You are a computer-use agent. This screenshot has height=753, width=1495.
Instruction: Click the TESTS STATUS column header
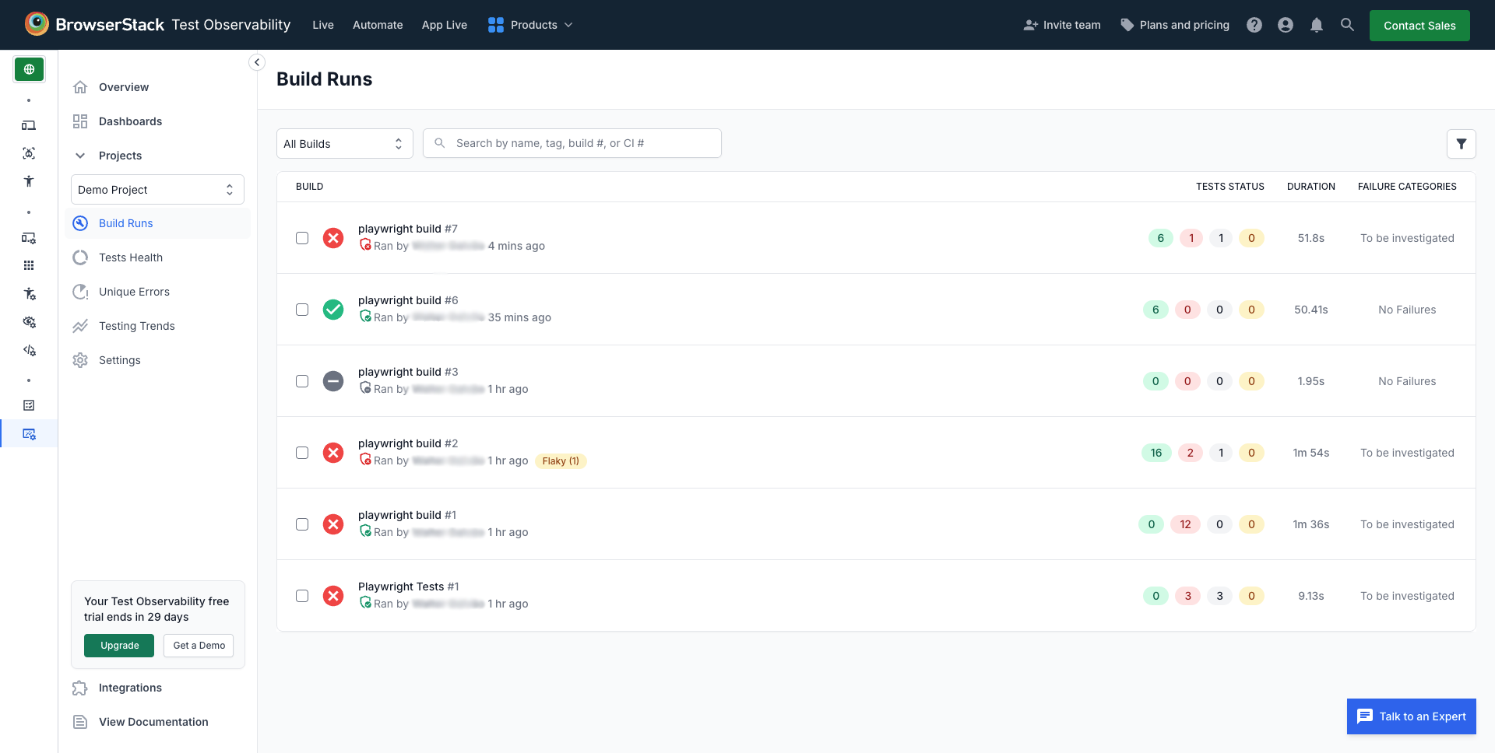click(x=1230, y=187)
